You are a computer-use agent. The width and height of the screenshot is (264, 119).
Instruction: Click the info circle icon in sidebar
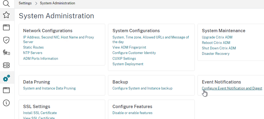[6, 103]
